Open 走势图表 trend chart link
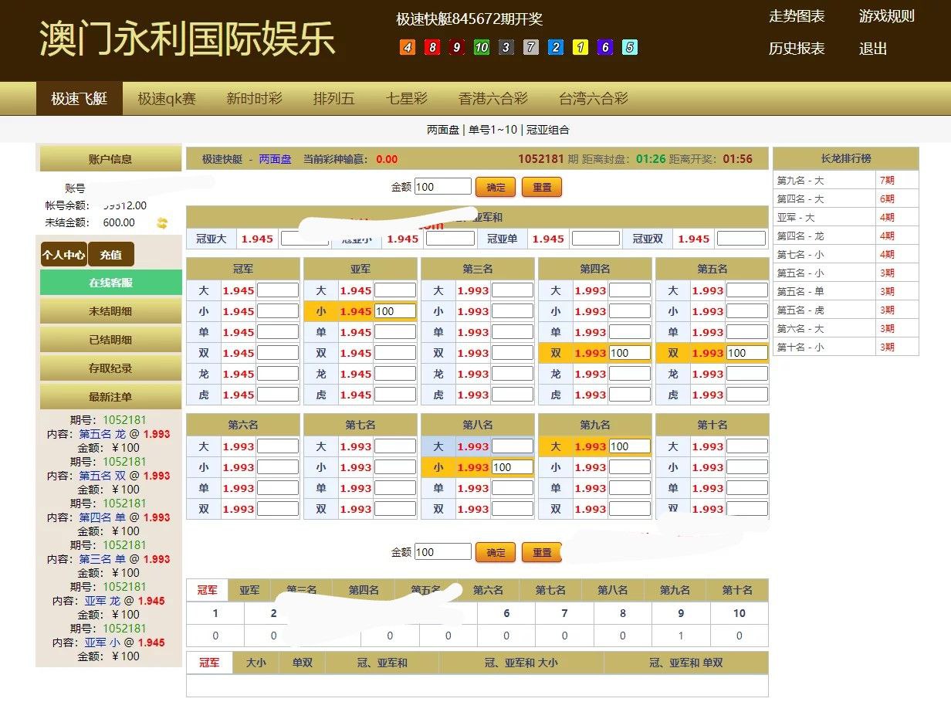 797,16
